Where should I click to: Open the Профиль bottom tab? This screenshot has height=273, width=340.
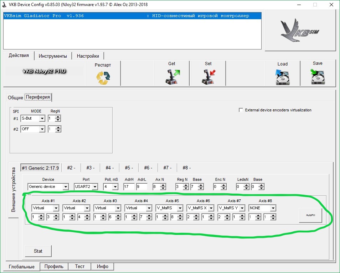tap(54, 266)
